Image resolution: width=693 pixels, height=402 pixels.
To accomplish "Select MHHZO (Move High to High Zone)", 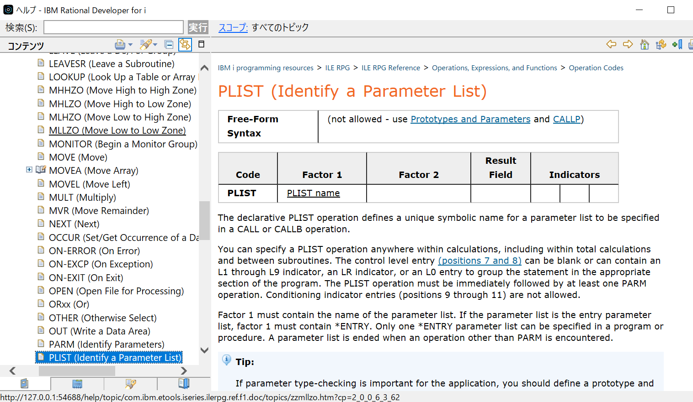I will [123, 90].
